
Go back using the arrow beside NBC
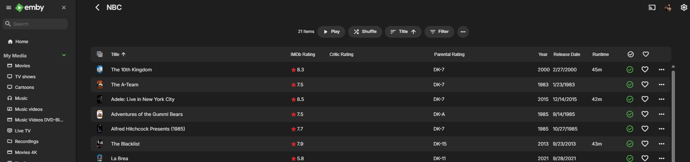click(x=97, y=7)
